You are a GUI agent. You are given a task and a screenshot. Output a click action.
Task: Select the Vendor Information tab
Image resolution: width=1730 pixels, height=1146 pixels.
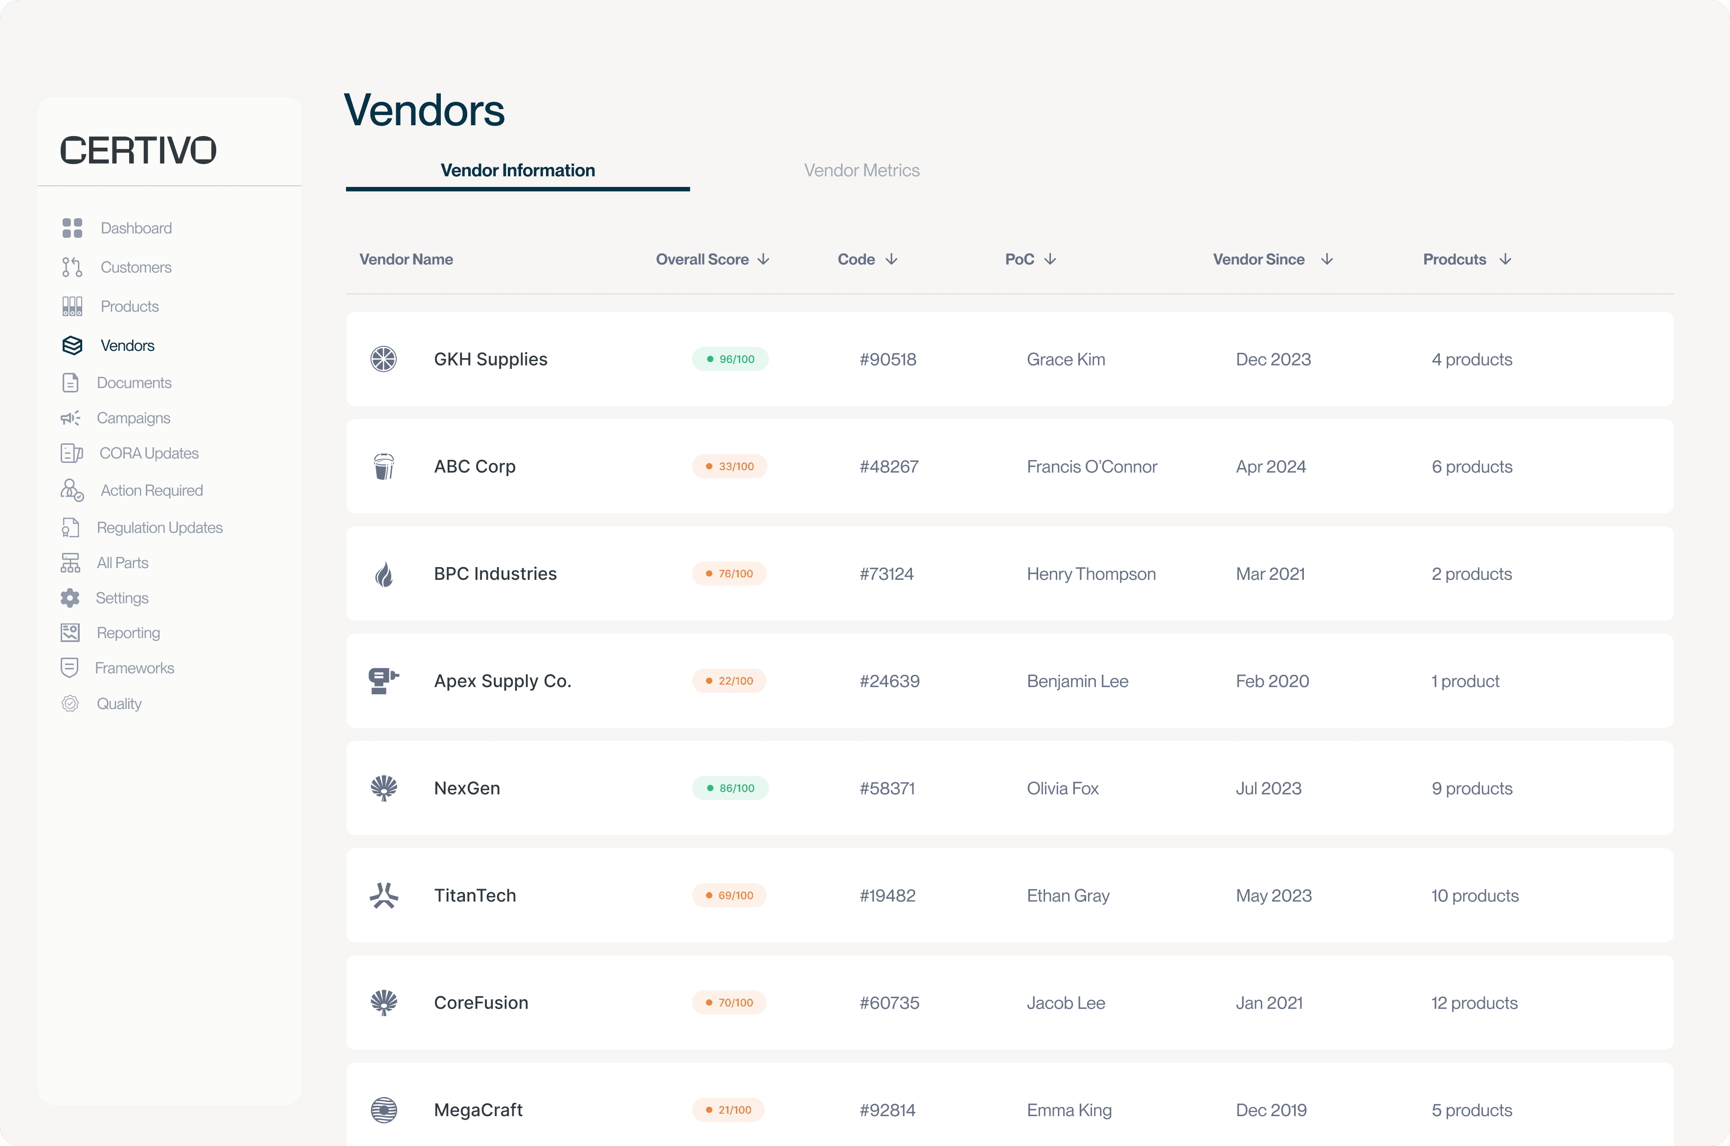pos(517,170)
